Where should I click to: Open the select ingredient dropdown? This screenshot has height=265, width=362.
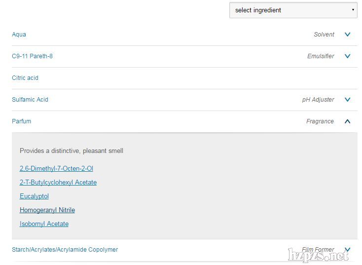pos(293,10)
